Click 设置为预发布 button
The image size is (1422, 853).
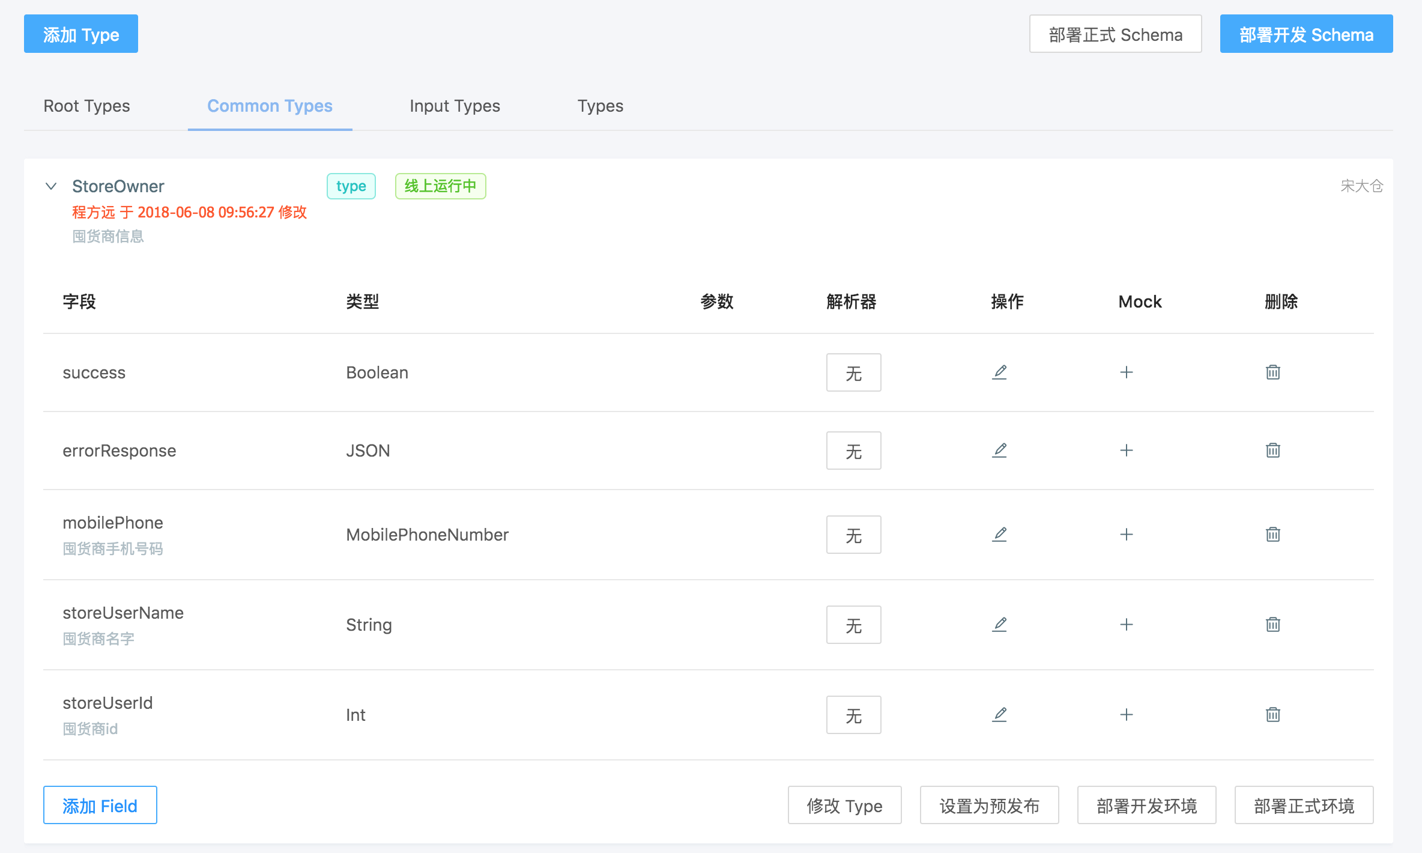[989, 806]
